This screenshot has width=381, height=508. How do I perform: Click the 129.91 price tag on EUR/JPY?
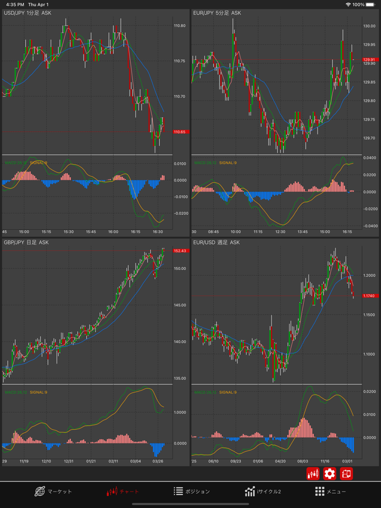(x=369, y=60)
